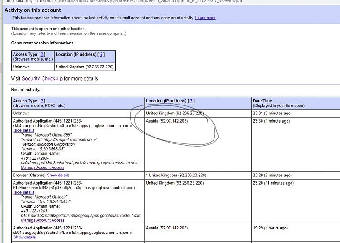This screenshot has height=243, width=340.
Task: Click help mark beside recent Location (IP address)
Action: point(191,101)
